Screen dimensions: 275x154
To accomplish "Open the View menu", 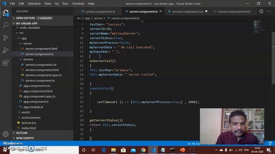I will (48, 3).
